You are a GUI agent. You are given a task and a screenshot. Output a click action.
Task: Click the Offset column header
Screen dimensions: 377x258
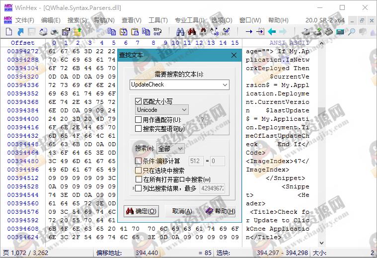[x=23, y=43]
